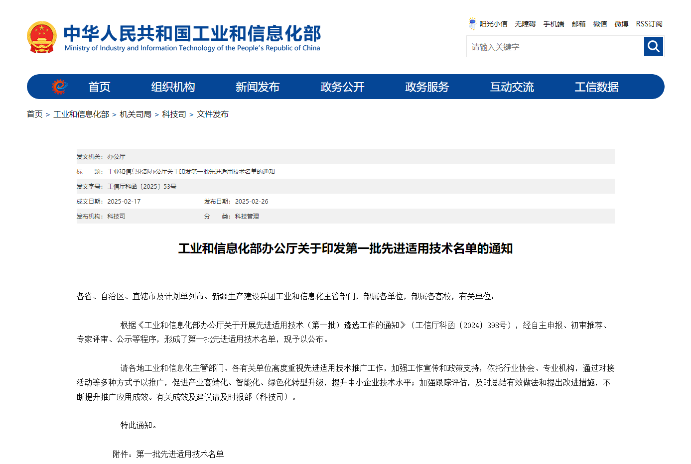
Task: Click the gear icon in navigation bar
Action: [60, 87]
